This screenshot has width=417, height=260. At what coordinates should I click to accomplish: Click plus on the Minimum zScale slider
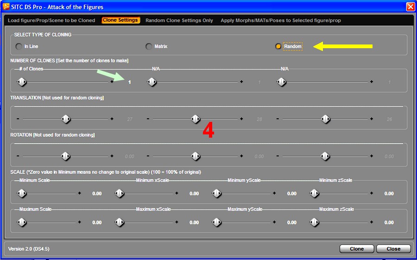pos(372,193)
